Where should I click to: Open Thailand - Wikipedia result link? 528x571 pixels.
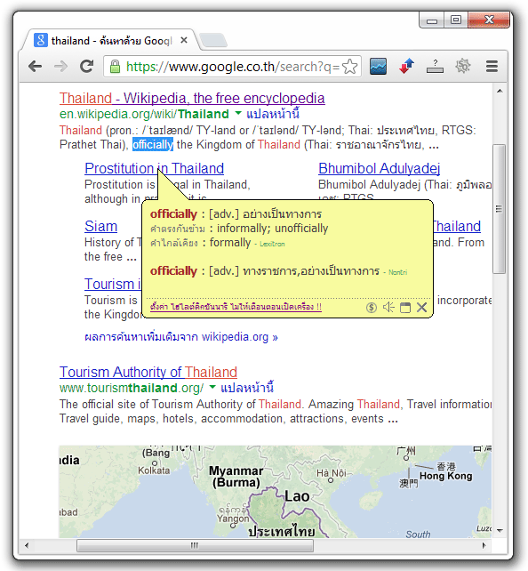[192, 99]
